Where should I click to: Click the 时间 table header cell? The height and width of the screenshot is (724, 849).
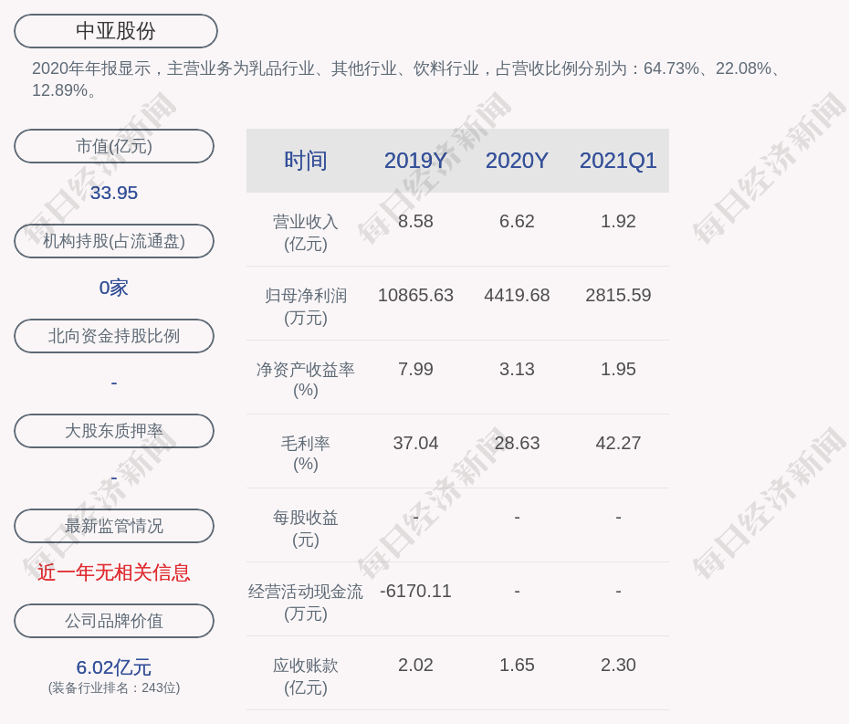coord(305,161)
